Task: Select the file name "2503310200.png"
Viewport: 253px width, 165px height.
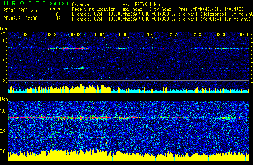Action: [21, 10]
